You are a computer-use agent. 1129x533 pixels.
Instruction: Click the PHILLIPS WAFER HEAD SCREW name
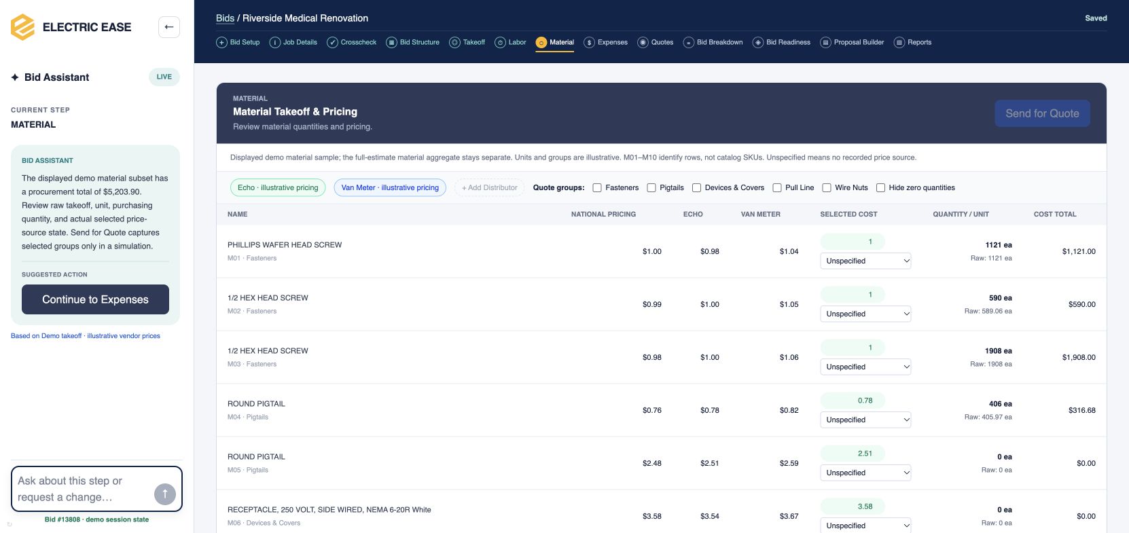285,245
